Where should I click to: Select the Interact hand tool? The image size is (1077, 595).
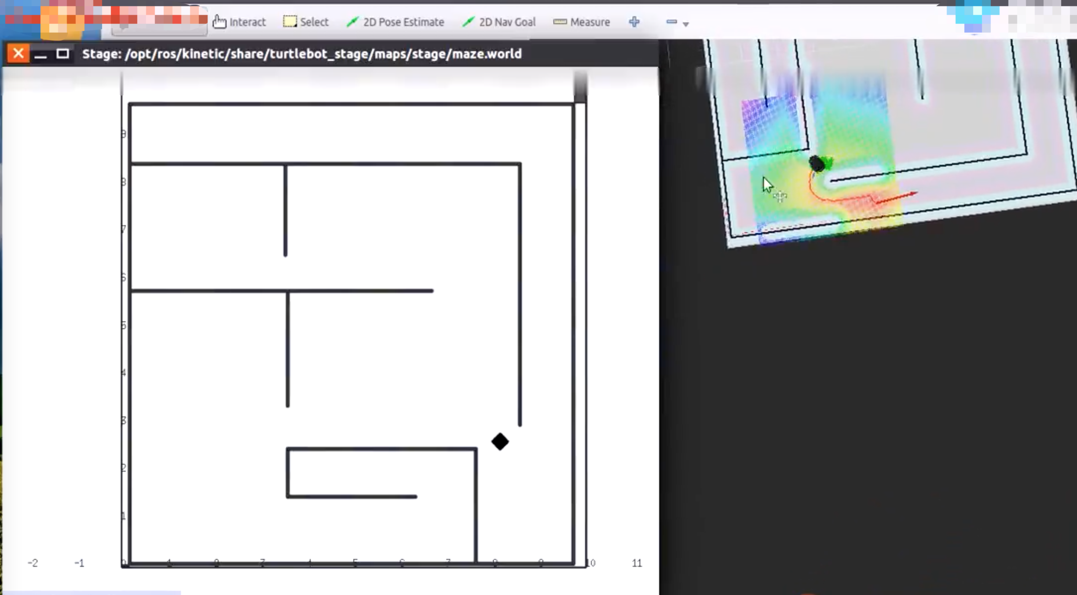[239, 22]
